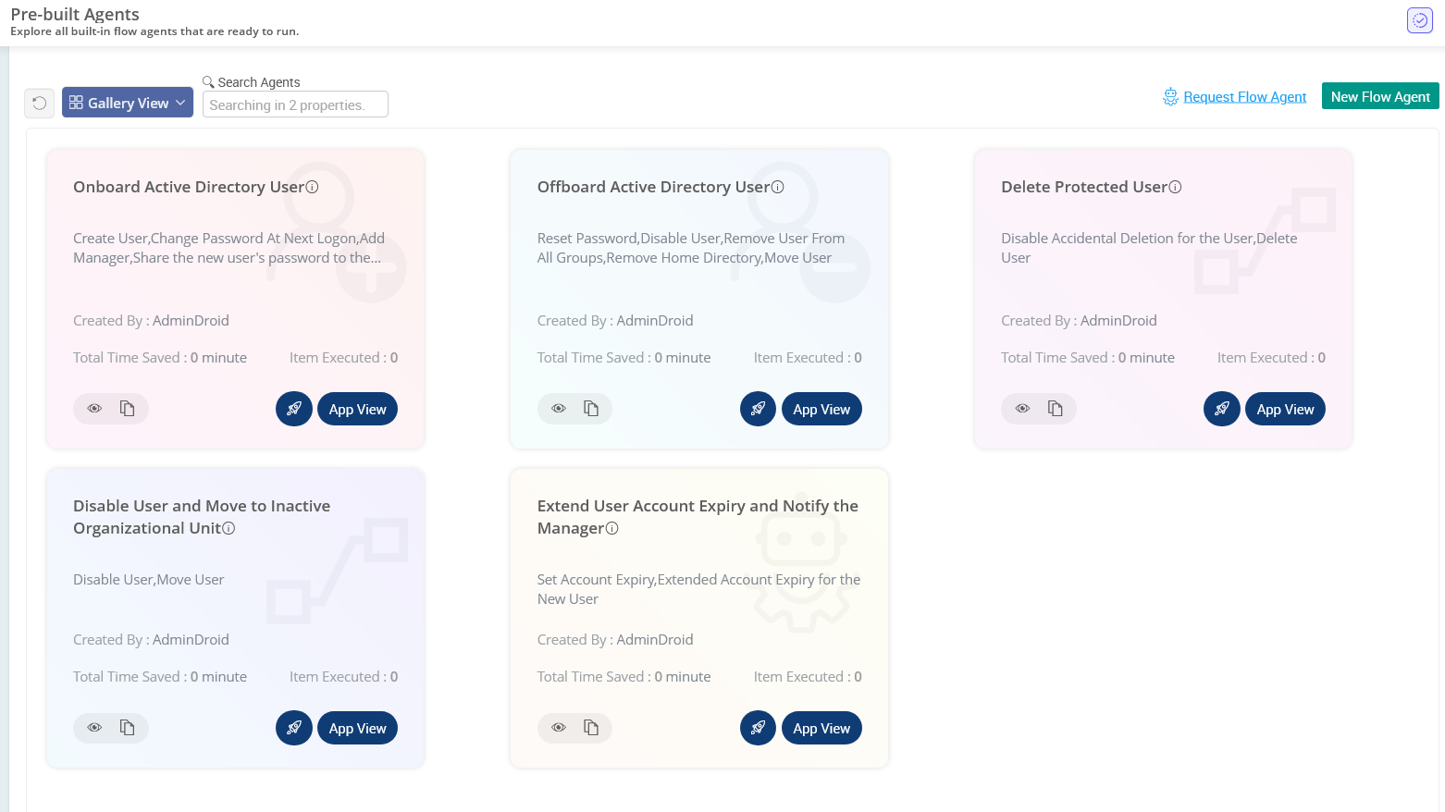Click the info icon next to Onboard Active Directory User

[x=313, y=186]
